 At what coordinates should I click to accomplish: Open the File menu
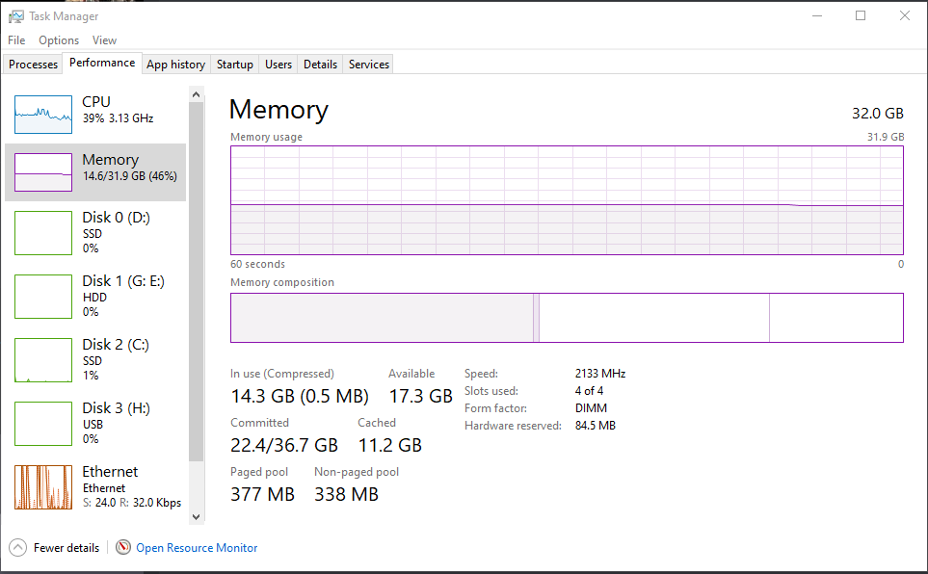[x=16, y=40]
